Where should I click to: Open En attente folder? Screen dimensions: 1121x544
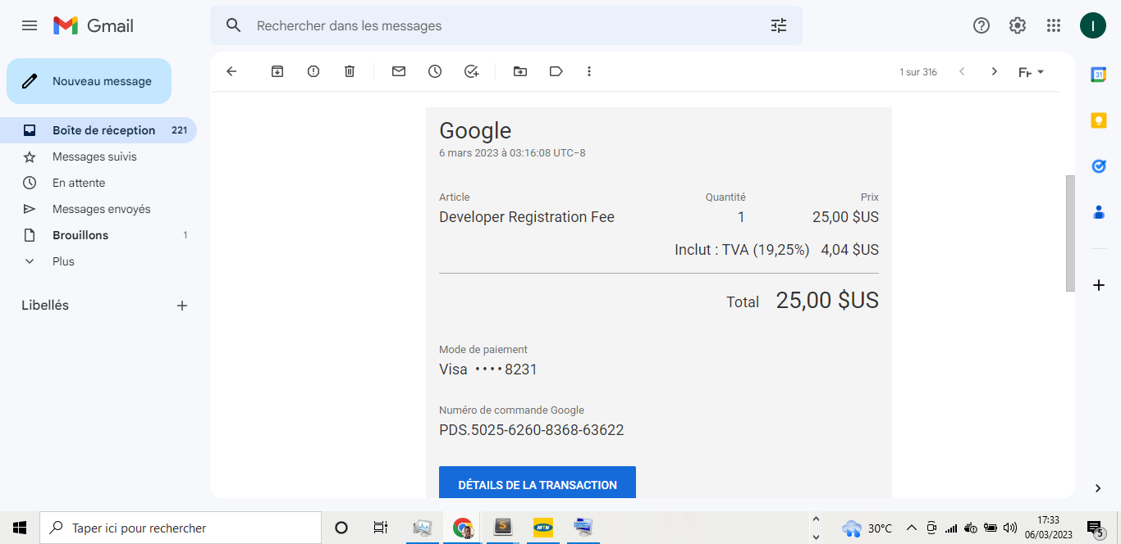(98, 183)
